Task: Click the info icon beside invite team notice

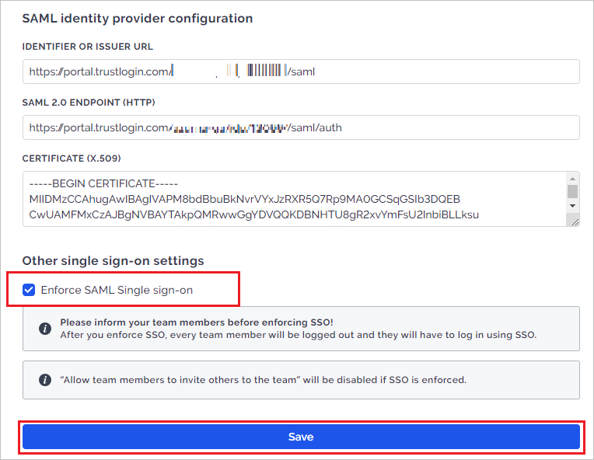Action: (45, 380)
